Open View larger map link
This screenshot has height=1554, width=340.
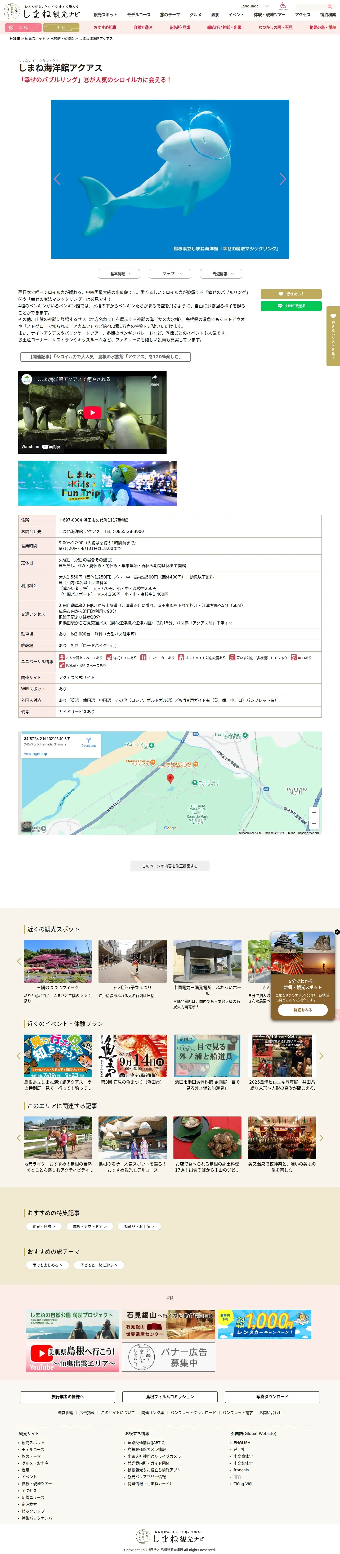(x=35, y=754)
